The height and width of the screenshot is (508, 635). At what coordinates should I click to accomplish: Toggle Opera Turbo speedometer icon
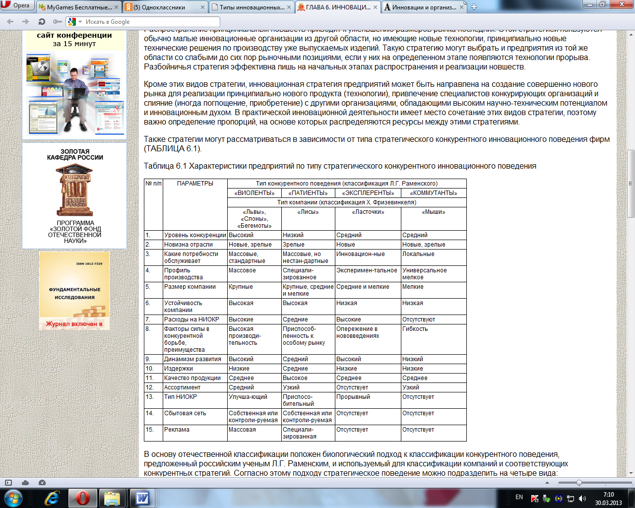pyautogui.click(x=42, y=483)
